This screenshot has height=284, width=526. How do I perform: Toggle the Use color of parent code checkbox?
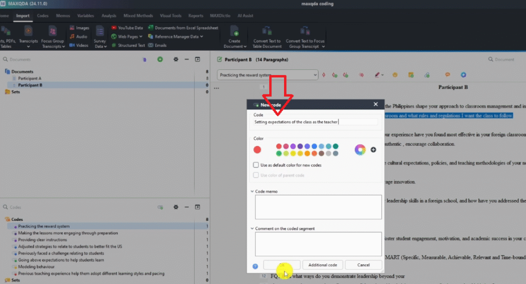coord(256,175)
